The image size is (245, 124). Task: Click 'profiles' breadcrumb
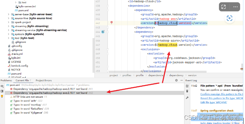tap(127, 75)
